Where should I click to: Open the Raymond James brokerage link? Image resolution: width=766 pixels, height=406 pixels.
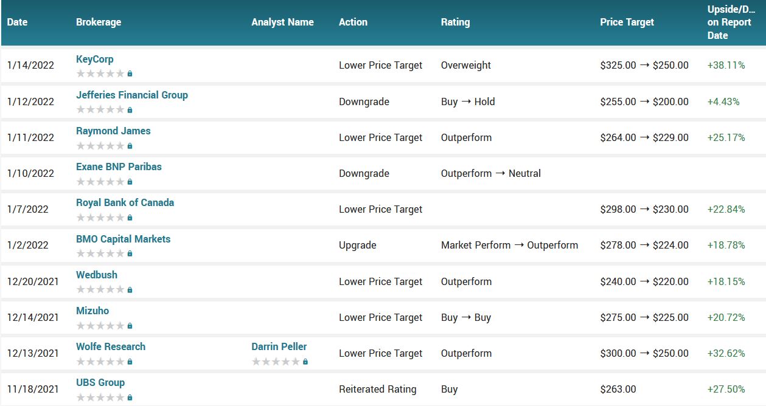[113, 131]
